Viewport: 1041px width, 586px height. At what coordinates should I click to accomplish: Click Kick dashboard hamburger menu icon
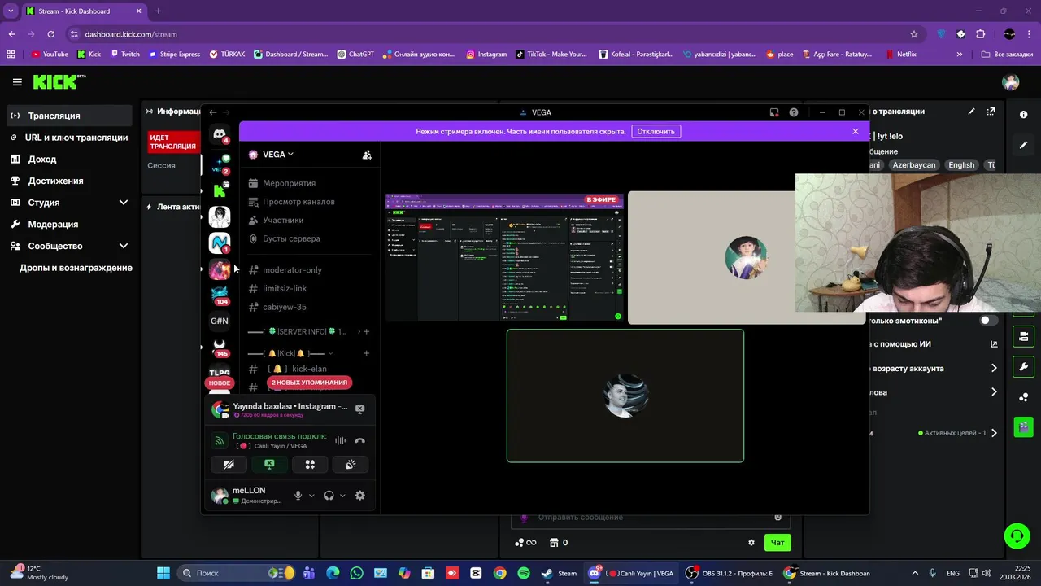pyautogui.click(x=17, y=81)
